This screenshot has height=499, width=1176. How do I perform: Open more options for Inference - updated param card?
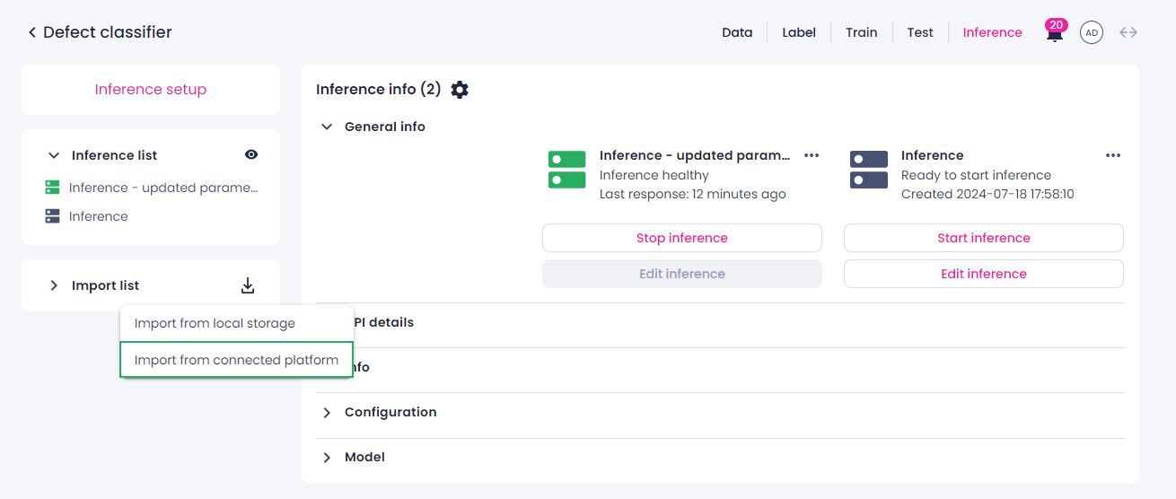(x=812, y=155)
